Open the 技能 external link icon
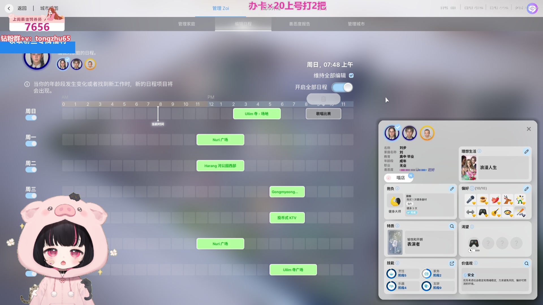 click(x=452, y=263)
